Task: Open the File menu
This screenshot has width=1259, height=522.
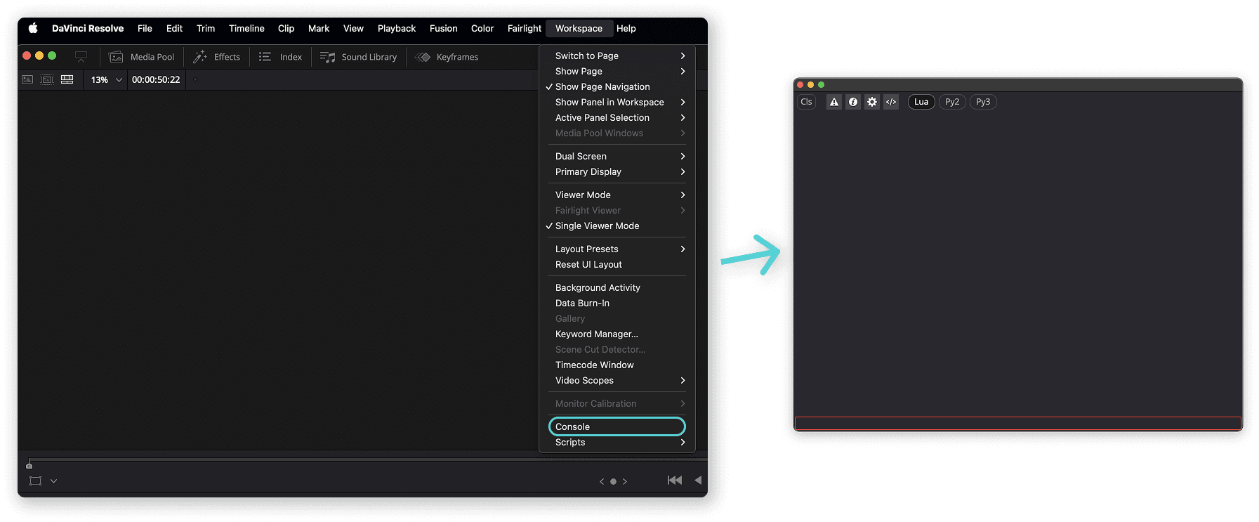Action: tap(145, 28)
